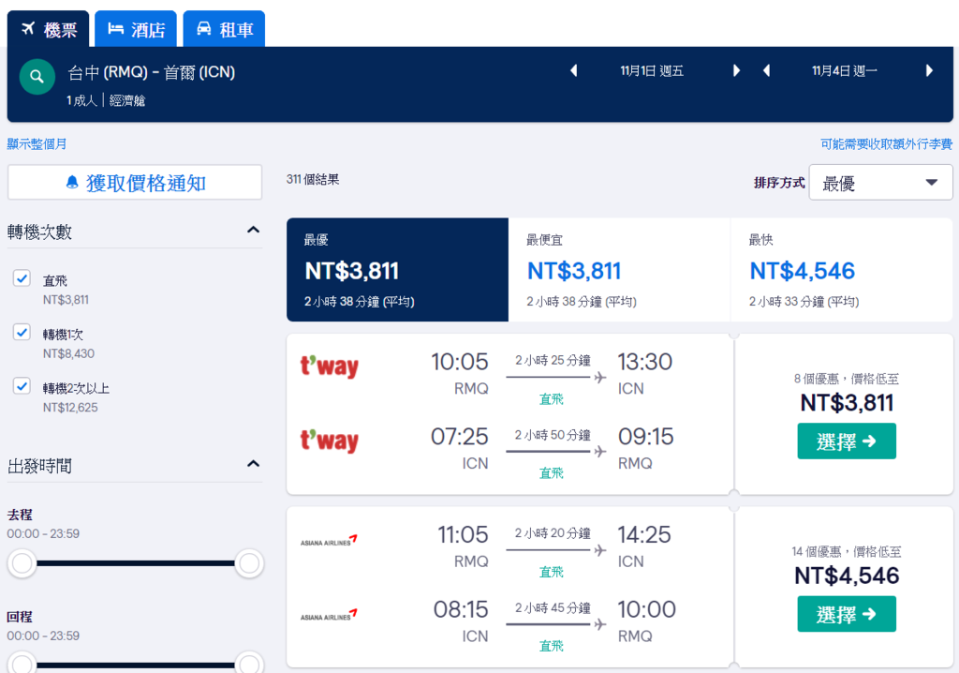The height and width of the screenshot is (673, 959).
Task: Open the 顯示整個月 whole month link
Action: pos(37,144)
